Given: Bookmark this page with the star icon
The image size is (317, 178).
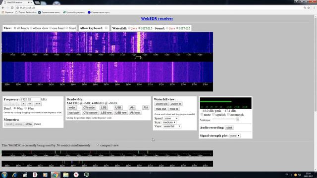Looking at the screenshot, I should [309, 8].
